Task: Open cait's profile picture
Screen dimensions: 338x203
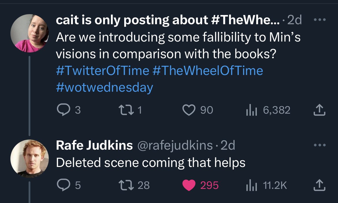Action: click(x=29, y=33)
